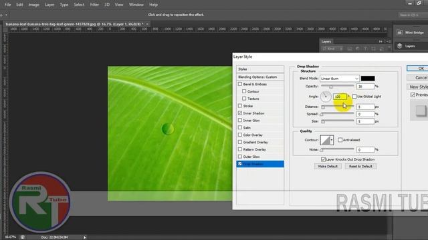Viewport: 428px width, 240px height.
Task: Open the View menu
Action: pos(119,5)
